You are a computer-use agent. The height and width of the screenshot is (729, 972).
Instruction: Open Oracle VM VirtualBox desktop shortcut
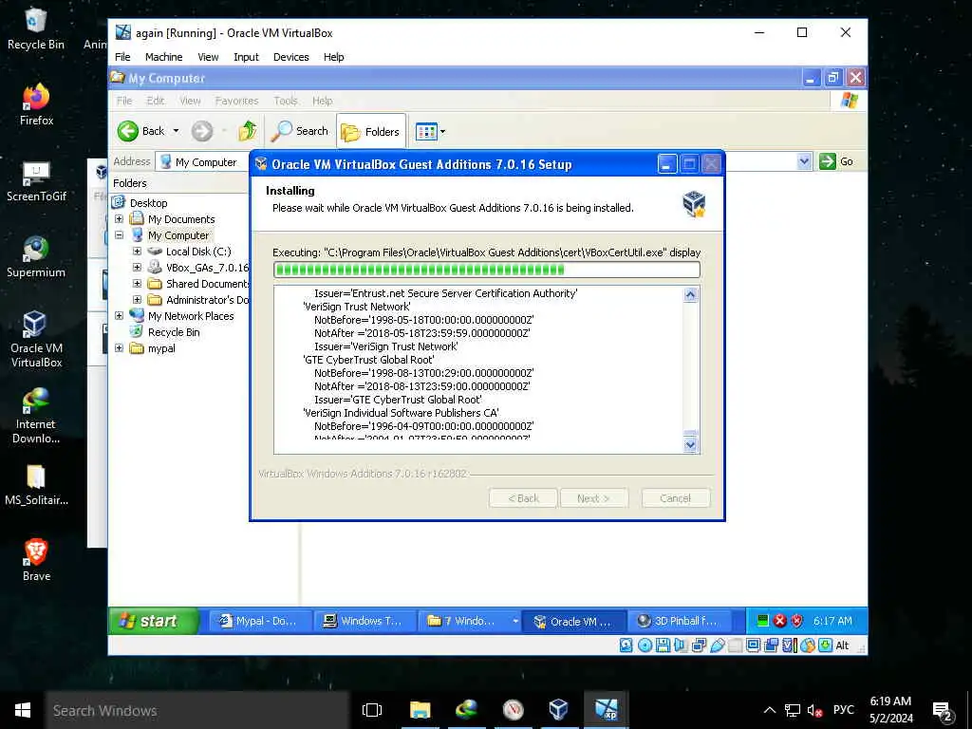pos(36,340)
